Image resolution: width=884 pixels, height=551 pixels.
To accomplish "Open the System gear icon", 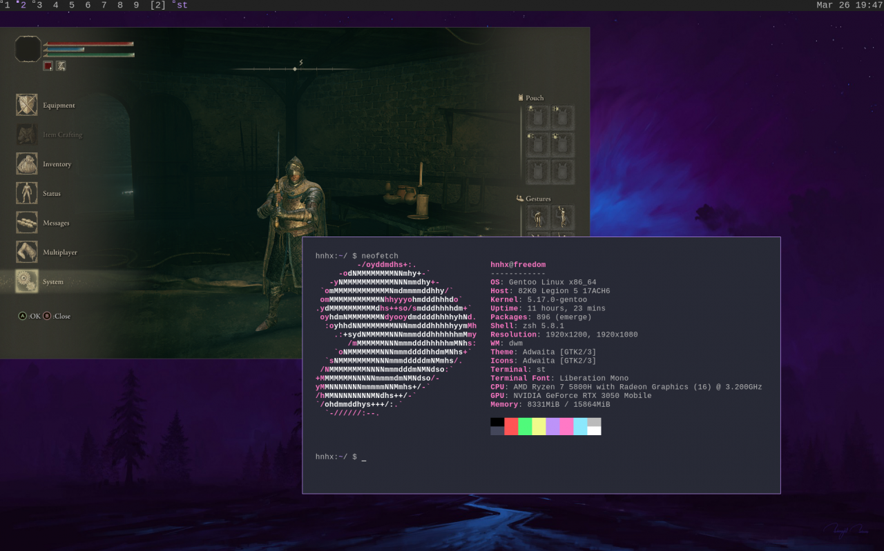I will [x=27, y=281].
